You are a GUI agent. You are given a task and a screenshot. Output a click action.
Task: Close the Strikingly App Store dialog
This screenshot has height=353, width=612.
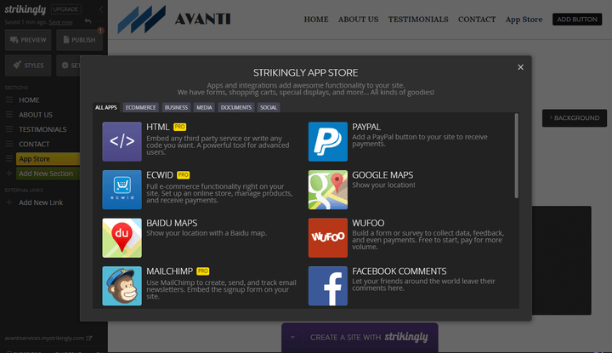coord(520,67)
